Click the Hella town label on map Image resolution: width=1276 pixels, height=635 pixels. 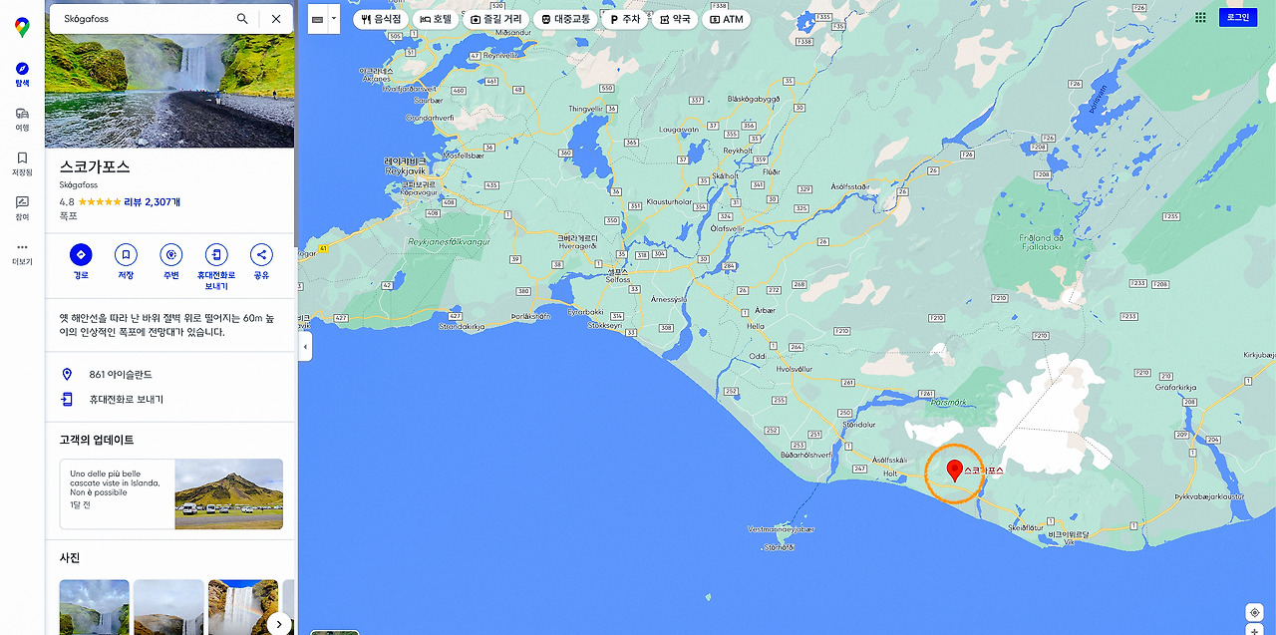[756, 326]
